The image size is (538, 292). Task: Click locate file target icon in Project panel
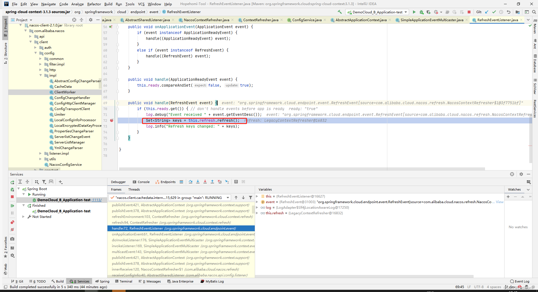point(74,20)
